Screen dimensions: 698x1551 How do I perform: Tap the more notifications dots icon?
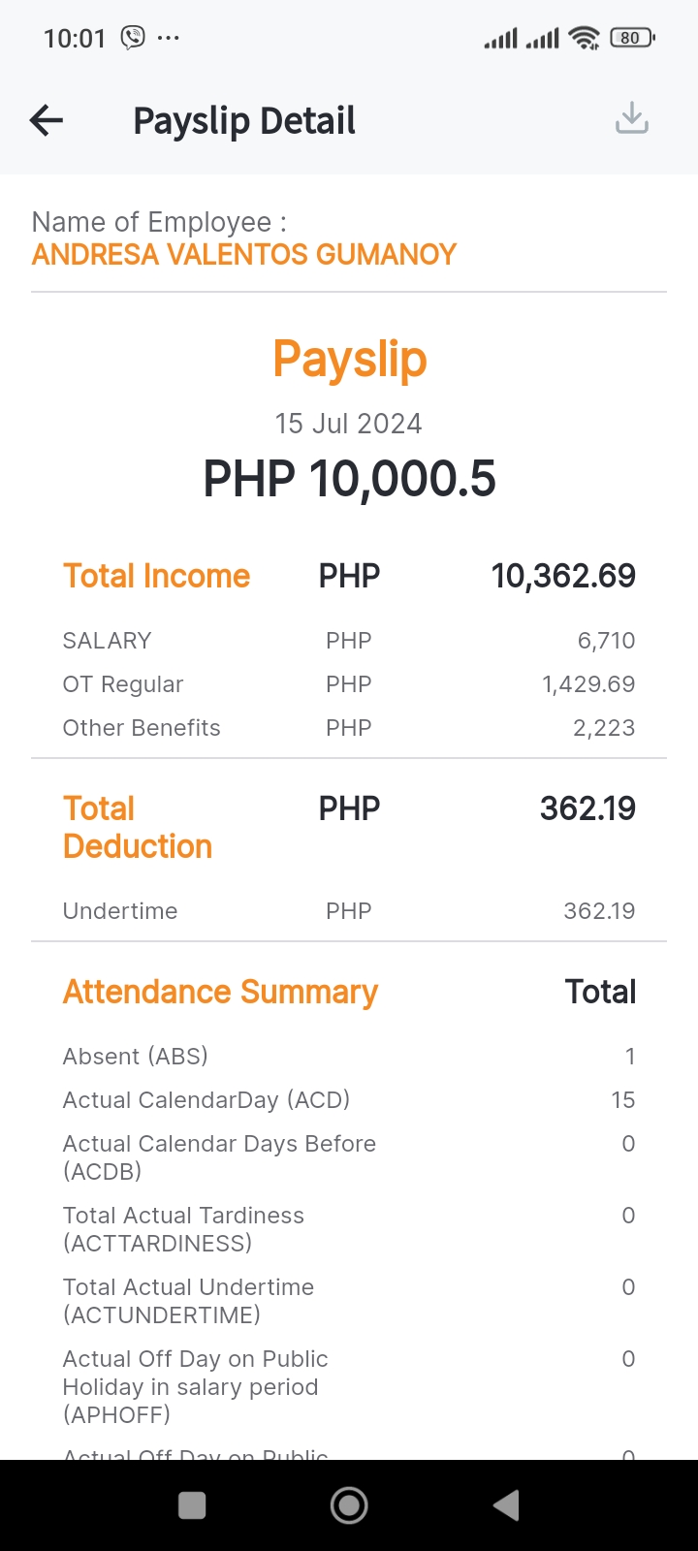click(x=169, y=39)
